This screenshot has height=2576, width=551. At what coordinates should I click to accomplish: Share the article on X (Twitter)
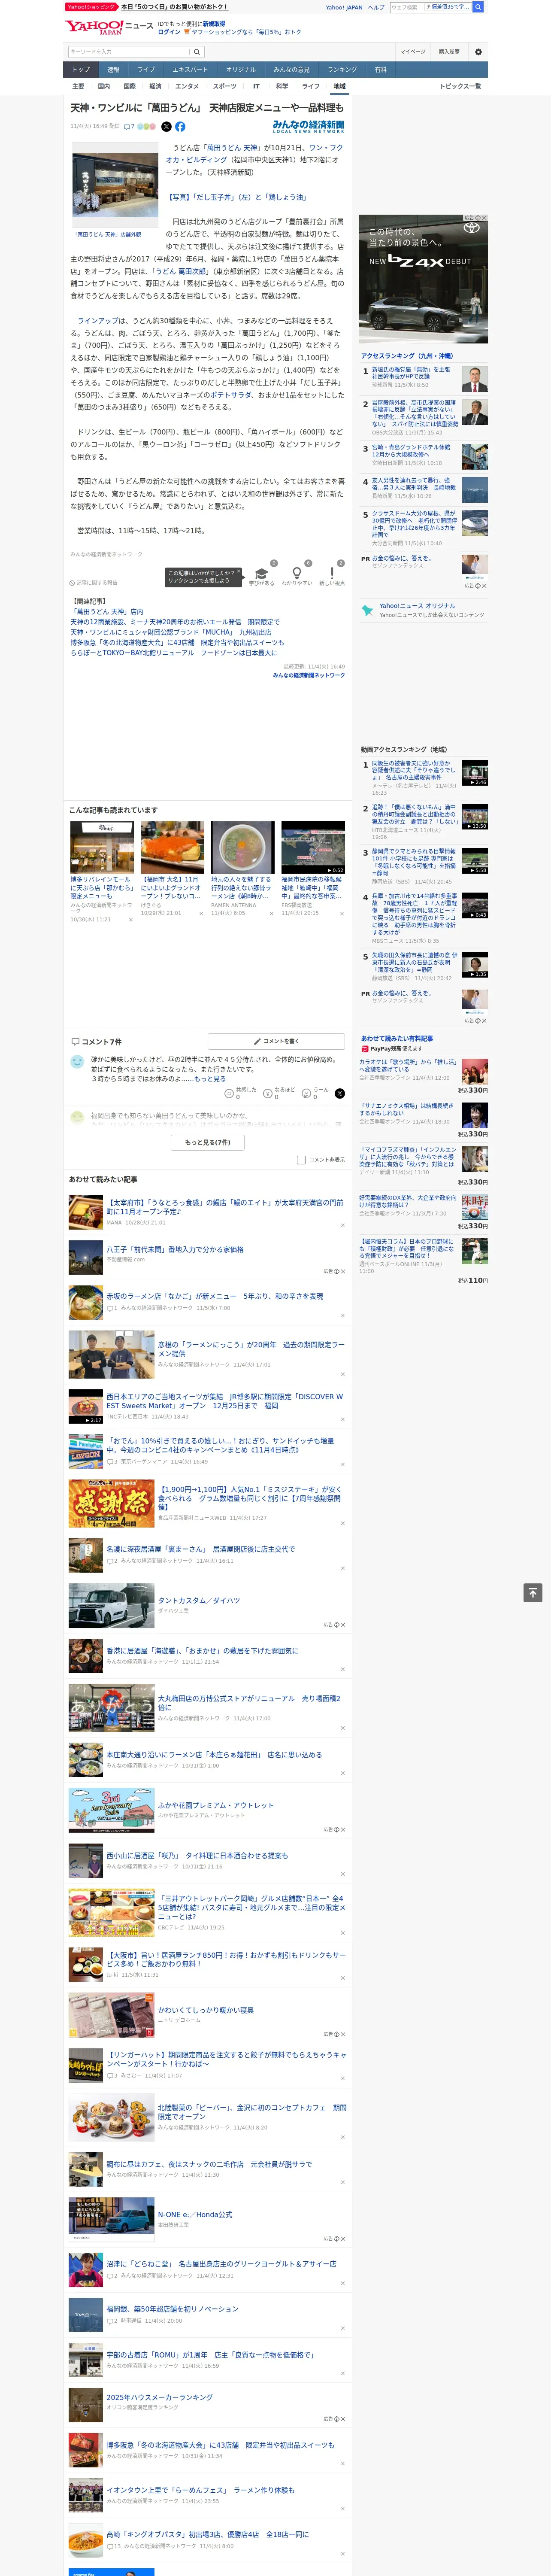click(x=166, y=127)
